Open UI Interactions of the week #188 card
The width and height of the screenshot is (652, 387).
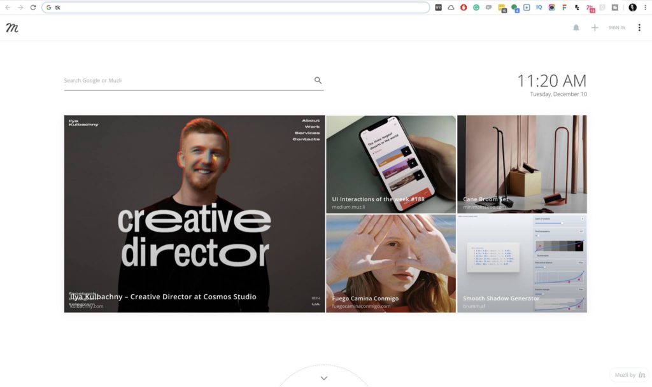(391, 164)
